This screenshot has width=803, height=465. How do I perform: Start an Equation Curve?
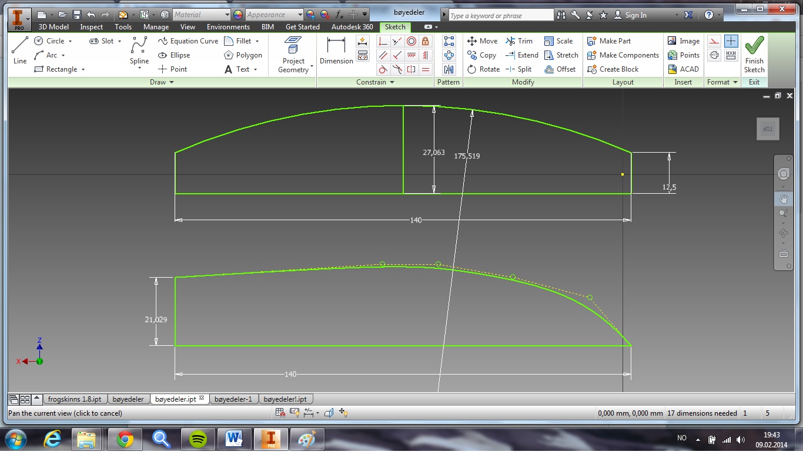pyautogui.click(x=188, y=41)
